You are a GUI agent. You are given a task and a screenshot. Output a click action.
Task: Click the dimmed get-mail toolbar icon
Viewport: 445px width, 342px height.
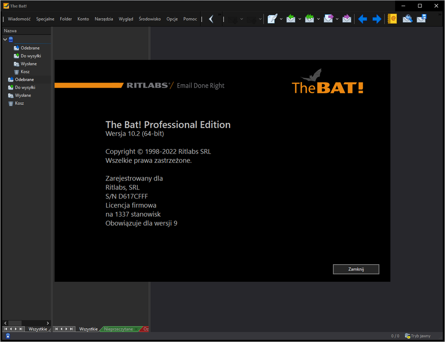(x=233, y=20)
